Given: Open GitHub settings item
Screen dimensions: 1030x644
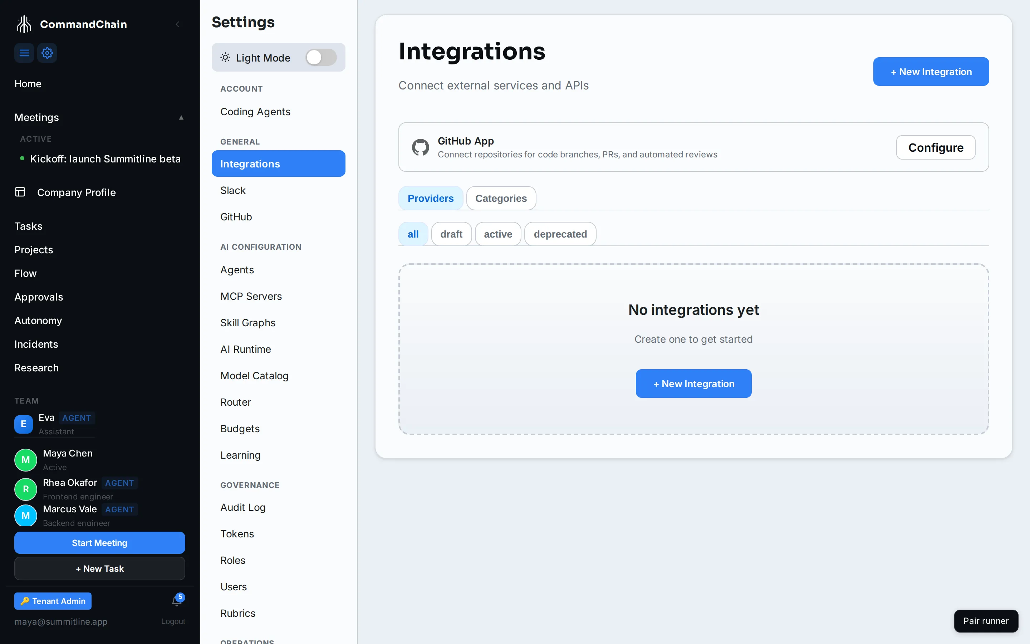Looking at the screenshot, I should [x=278, y=217].
